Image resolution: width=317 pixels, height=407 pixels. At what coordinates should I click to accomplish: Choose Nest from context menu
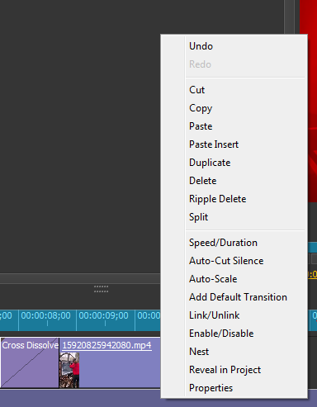pyautogui.click(x=234, y=352)
